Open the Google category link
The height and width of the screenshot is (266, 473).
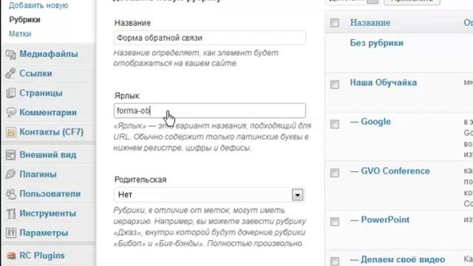pyautogui.click(x=375, y=121)
